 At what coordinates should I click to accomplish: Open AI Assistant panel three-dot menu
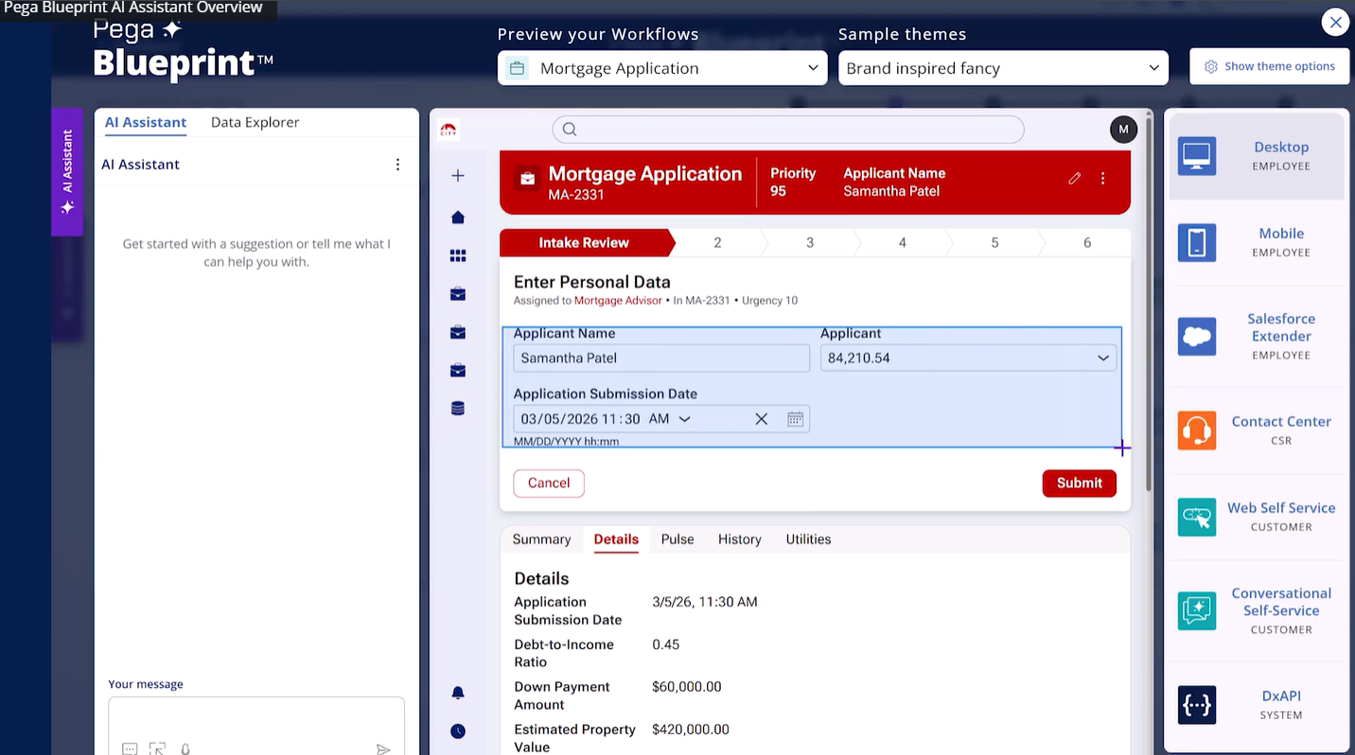tap(397, 165)
